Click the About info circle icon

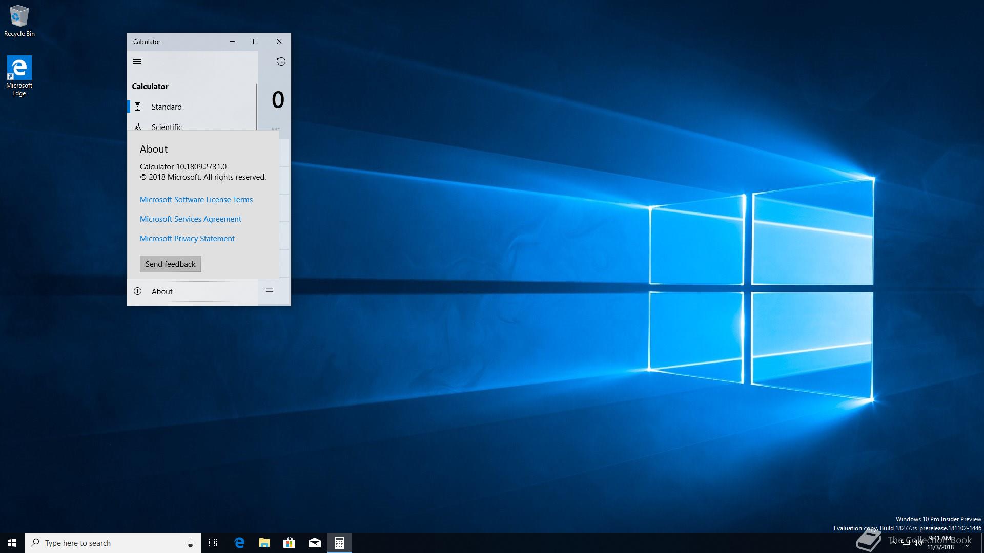138,291
